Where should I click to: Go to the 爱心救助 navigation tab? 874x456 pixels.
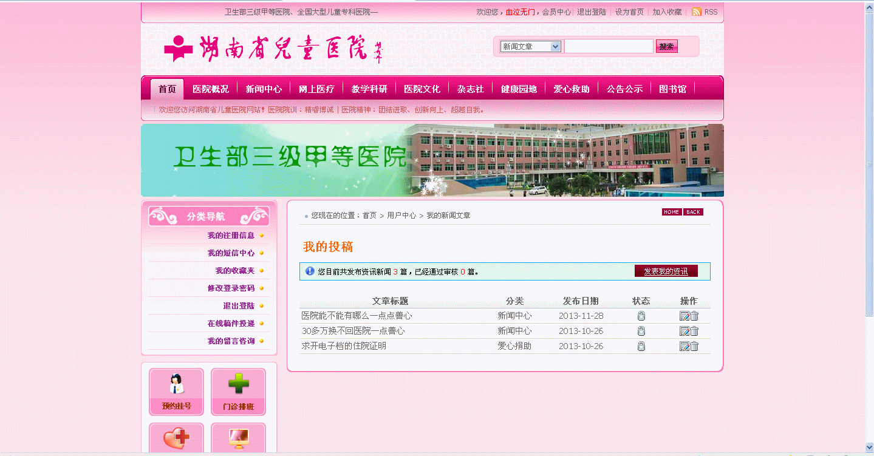point(571,89)
